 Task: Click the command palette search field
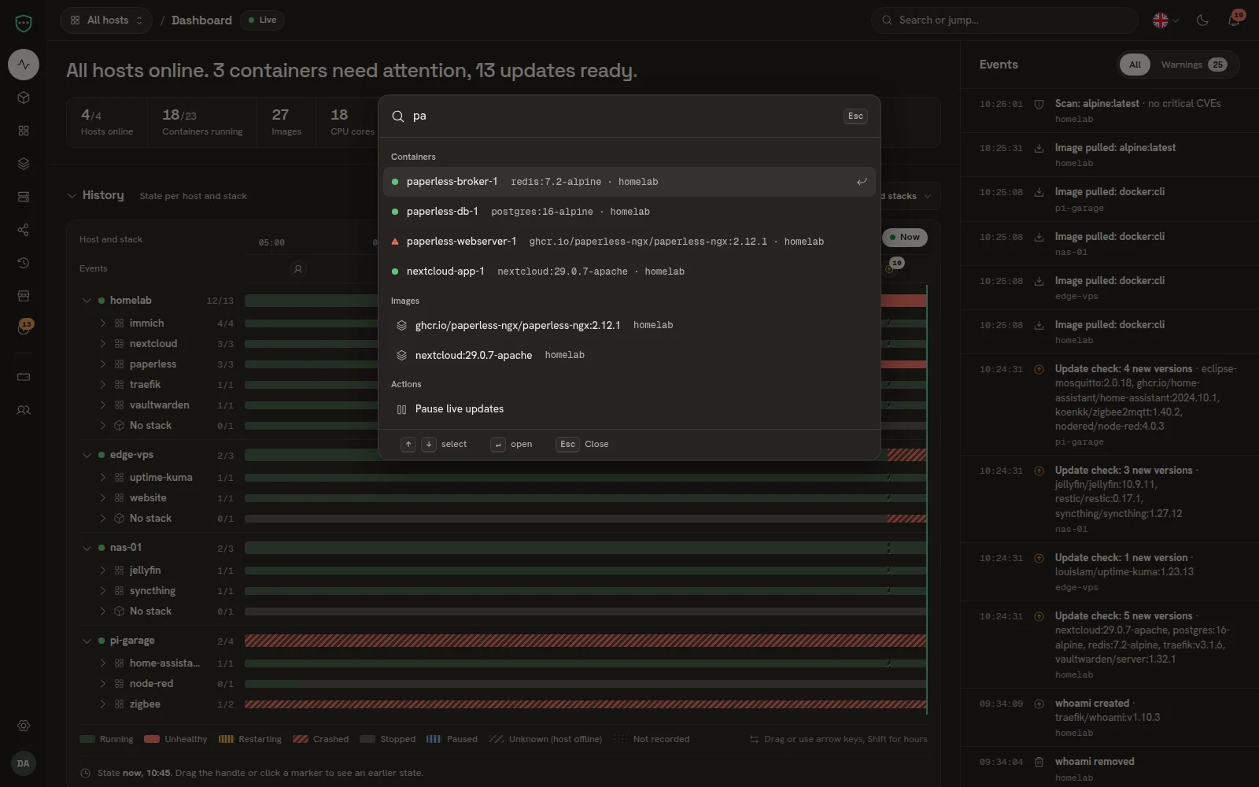click(x=622, y=116)
